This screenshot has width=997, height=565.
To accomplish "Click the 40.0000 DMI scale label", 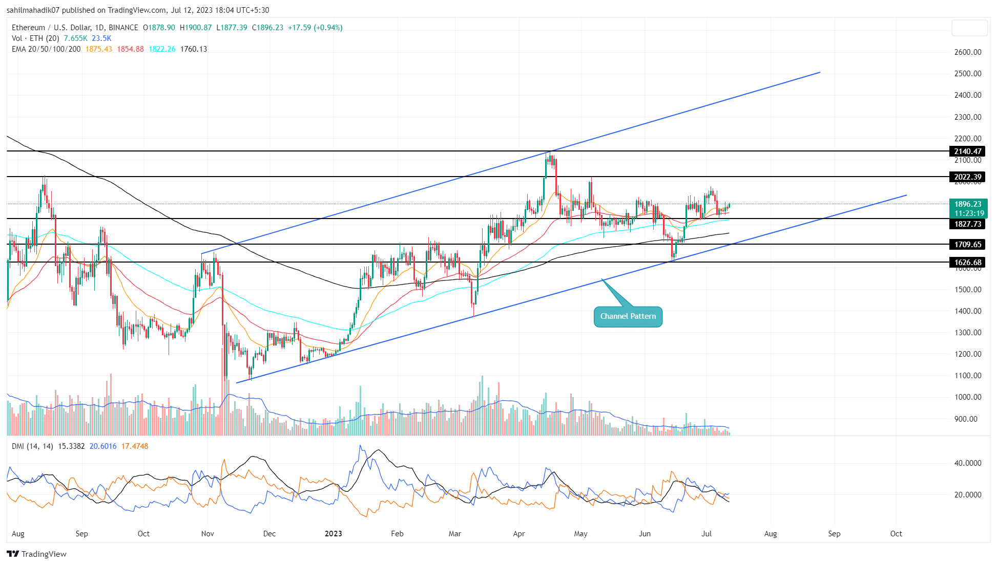I will pyautogui.click(x=968, y=463).
